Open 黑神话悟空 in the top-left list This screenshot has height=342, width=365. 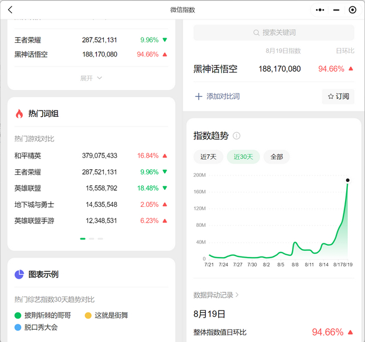tap(31, 55)
